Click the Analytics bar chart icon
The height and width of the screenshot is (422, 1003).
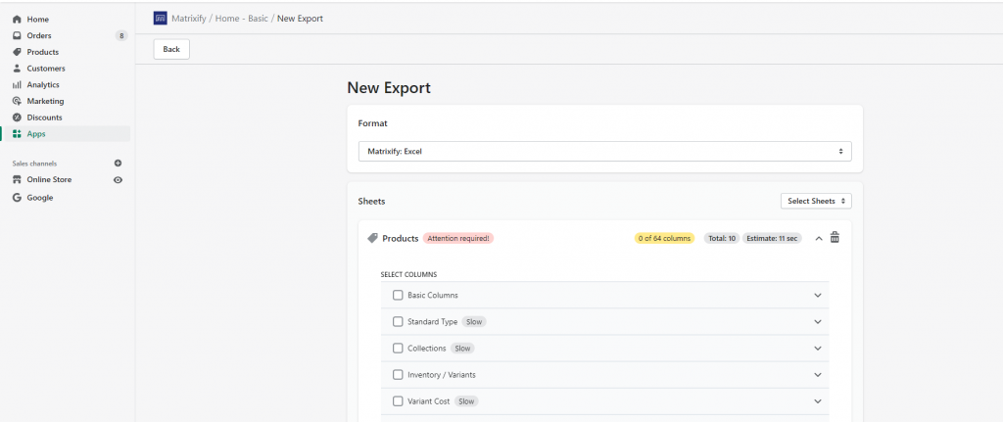18,84
